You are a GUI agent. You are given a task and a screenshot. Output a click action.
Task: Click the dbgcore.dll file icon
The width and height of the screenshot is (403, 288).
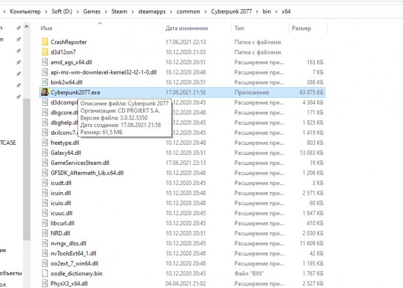pyautogui.click(x=45, y=112)
